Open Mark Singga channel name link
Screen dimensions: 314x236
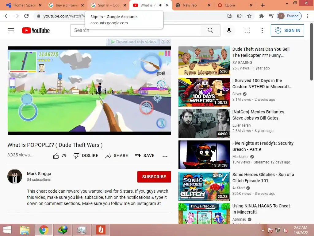(x=39, y=174)
